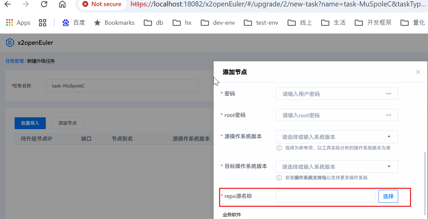
Task: Follow the 任务管理 breadcrumb link
Action: [x=15, y=61]
